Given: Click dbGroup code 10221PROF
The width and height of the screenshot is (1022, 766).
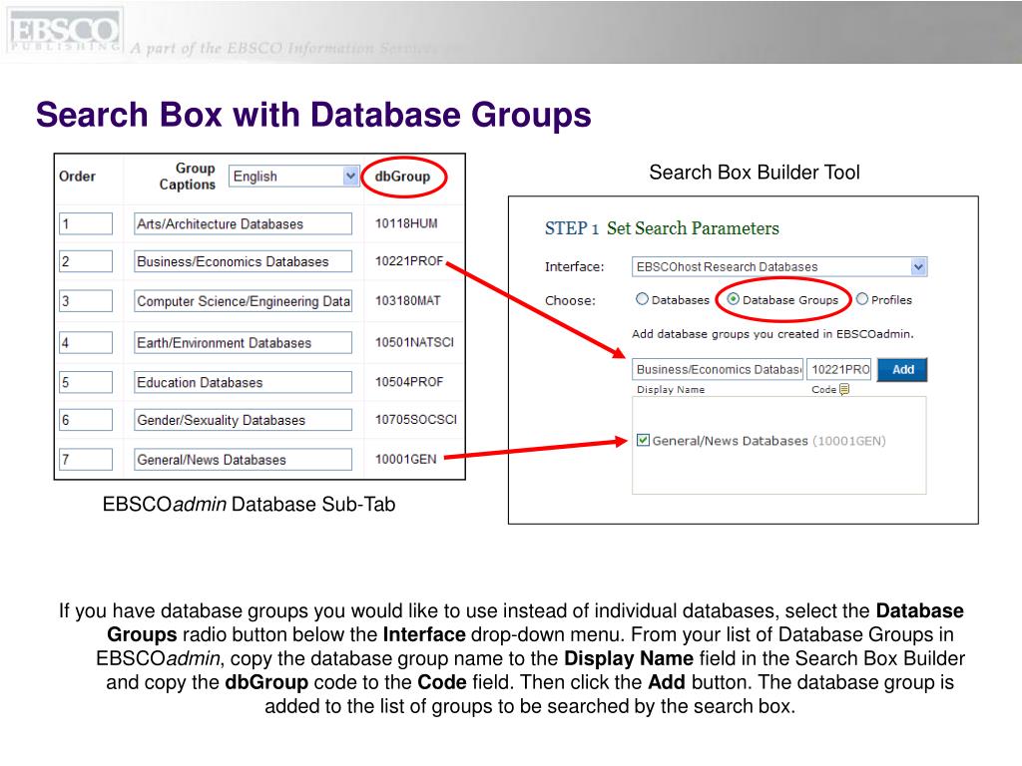Looking at the screenshot, I should click(x=408, y=261).
